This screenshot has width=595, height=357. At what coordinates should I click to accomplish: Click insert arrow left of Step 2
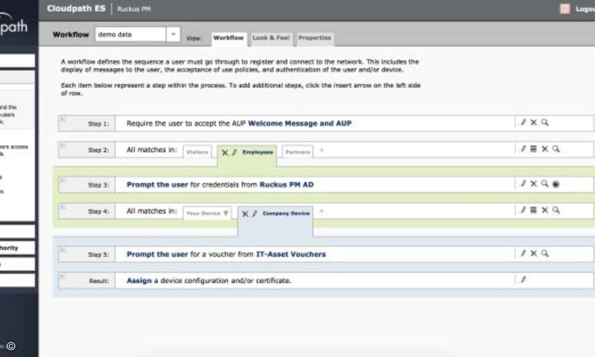tap(62, 145)
